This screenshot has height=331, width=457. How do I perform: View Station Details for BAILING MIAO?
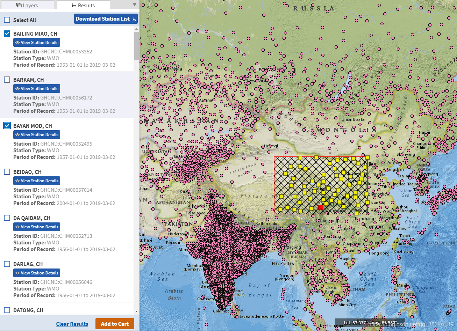pyautogui.click(x=37, y=43)
